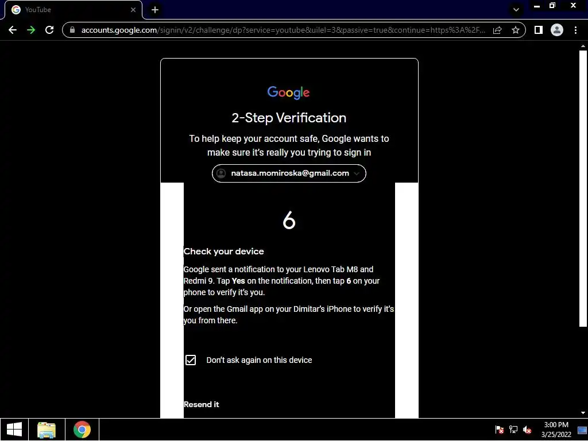Open the side panel icon
Image resolution: width=588 pixels, height=441 pixels.
pos(539,30)
